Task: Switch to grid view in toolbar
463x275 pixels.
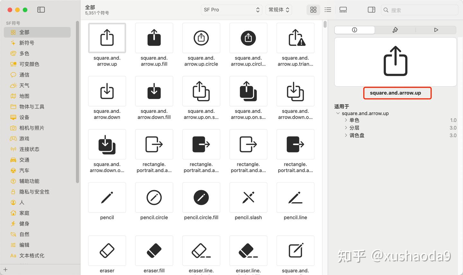Action: click(x=313, y=10)
